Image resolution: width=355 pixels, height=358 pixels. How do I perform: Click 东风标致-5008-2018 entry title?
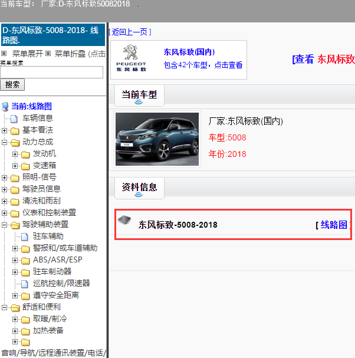(x=177, y=225)
